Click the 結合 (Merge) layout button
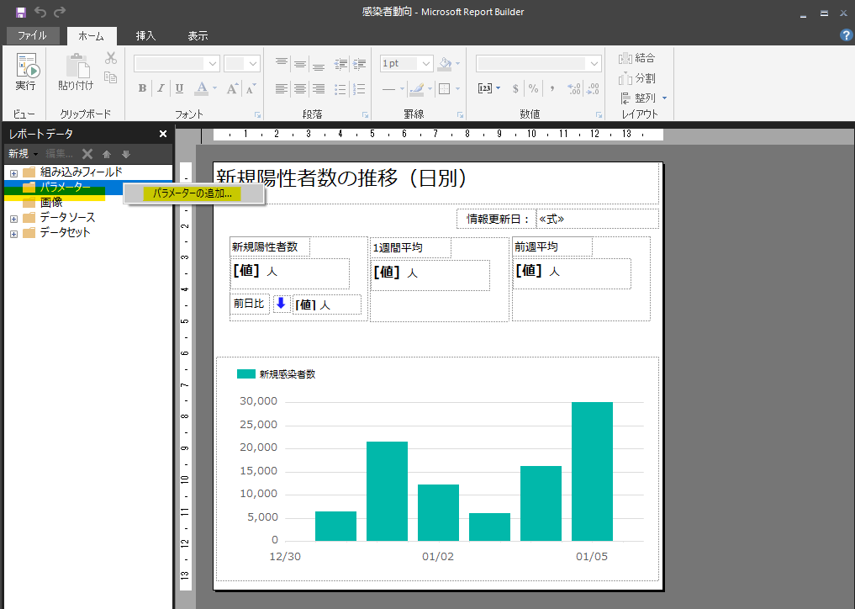This screenshot has height=609, width=855. 636,58
